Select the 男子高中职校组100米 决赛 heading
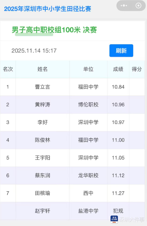Screen dimensions: 147x226 [54, 30]
